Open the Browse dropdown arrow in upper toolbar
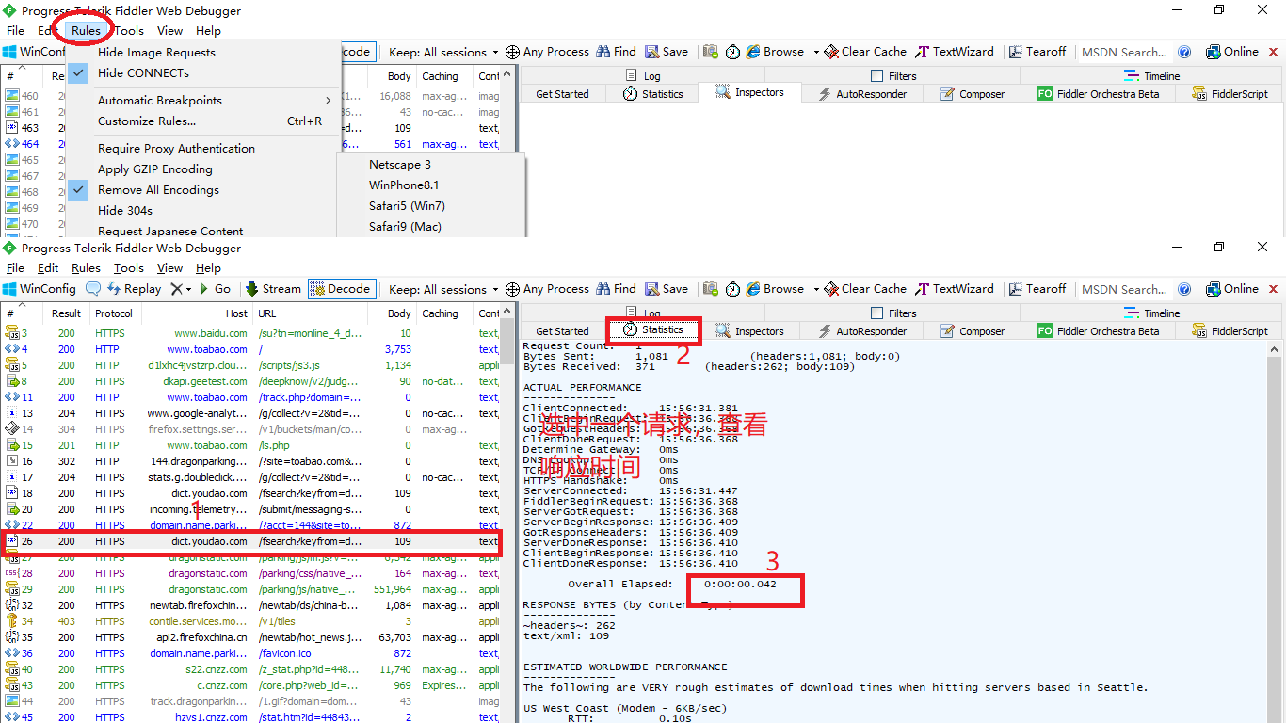The image size is (1286, 723). coord(816,52)
